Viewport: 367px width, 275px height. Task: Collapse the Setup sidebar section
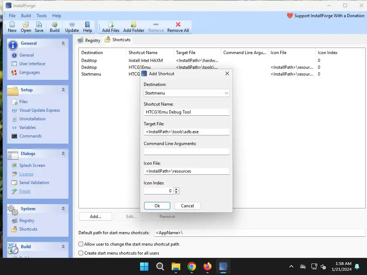click(x=63, y=90)
